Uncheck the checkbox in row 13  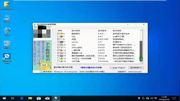point(58,53)
